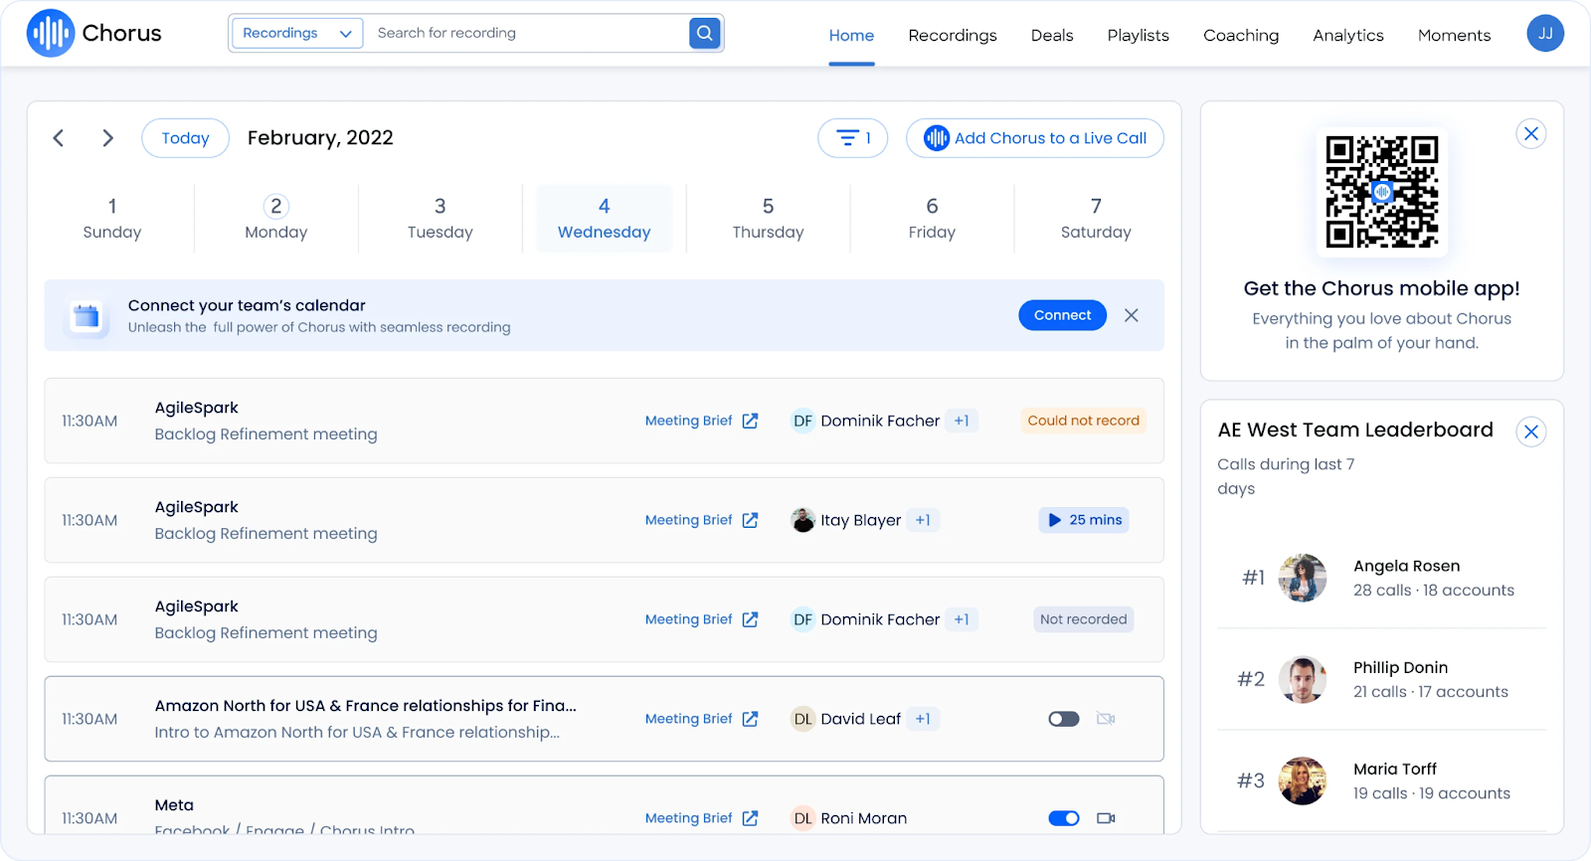Open Meeting Brief external icon in Amazon North row
This screenshot has height=861, width=1591.
tap(751, 719)
